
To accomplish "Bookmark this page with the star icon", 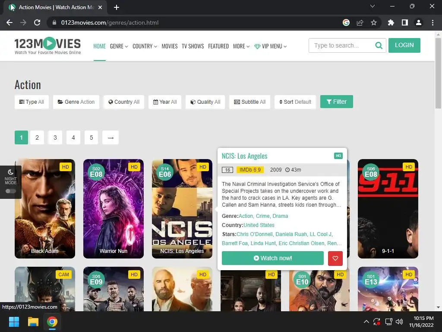I will click(x=374, y=22).
